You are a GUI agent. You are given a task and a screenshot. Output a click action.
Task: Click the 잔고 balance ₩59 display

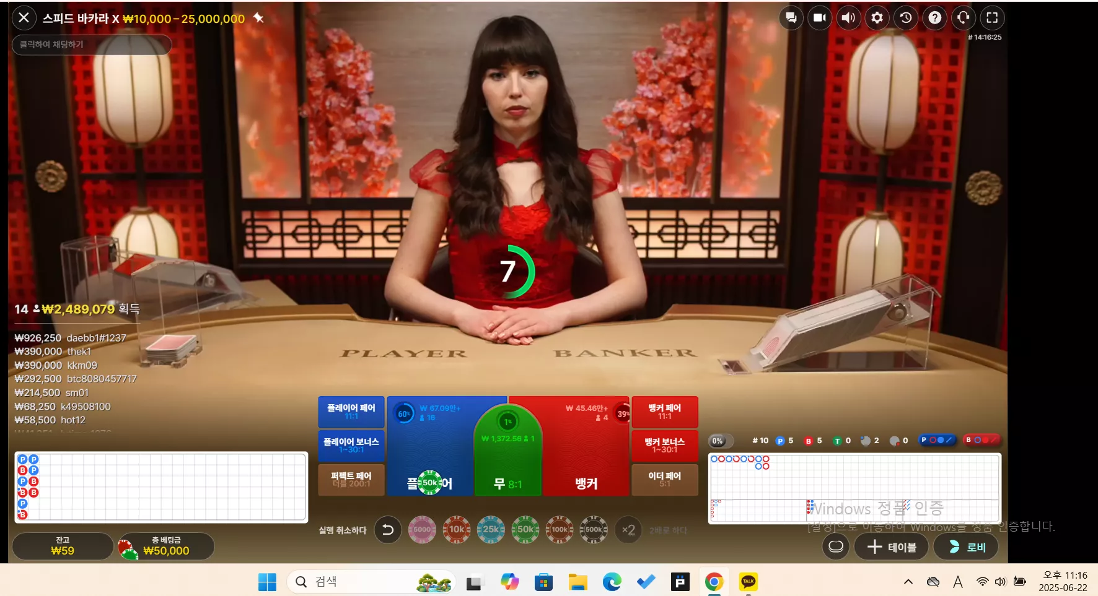coord(63,546)
